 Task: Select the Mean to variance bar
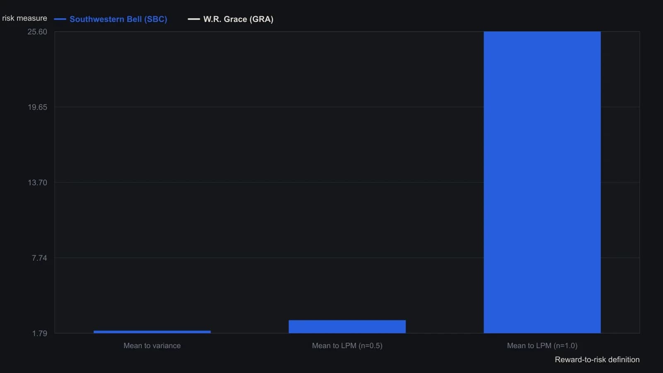[152, 332]
